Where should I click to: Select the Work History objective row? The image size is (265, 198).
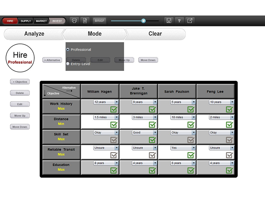tap(61, 106)
